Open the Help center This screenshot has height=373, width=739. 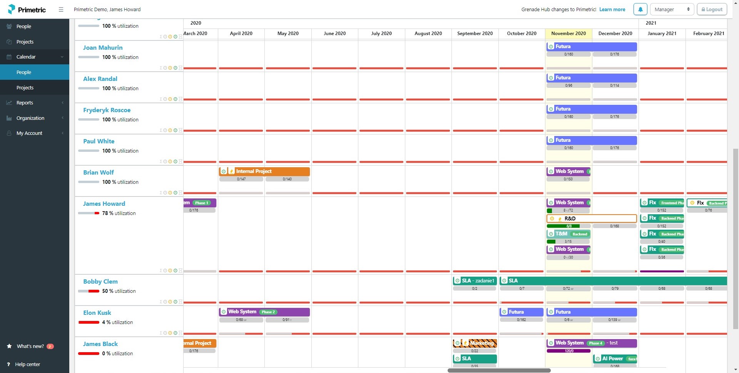tap(23, 365)
